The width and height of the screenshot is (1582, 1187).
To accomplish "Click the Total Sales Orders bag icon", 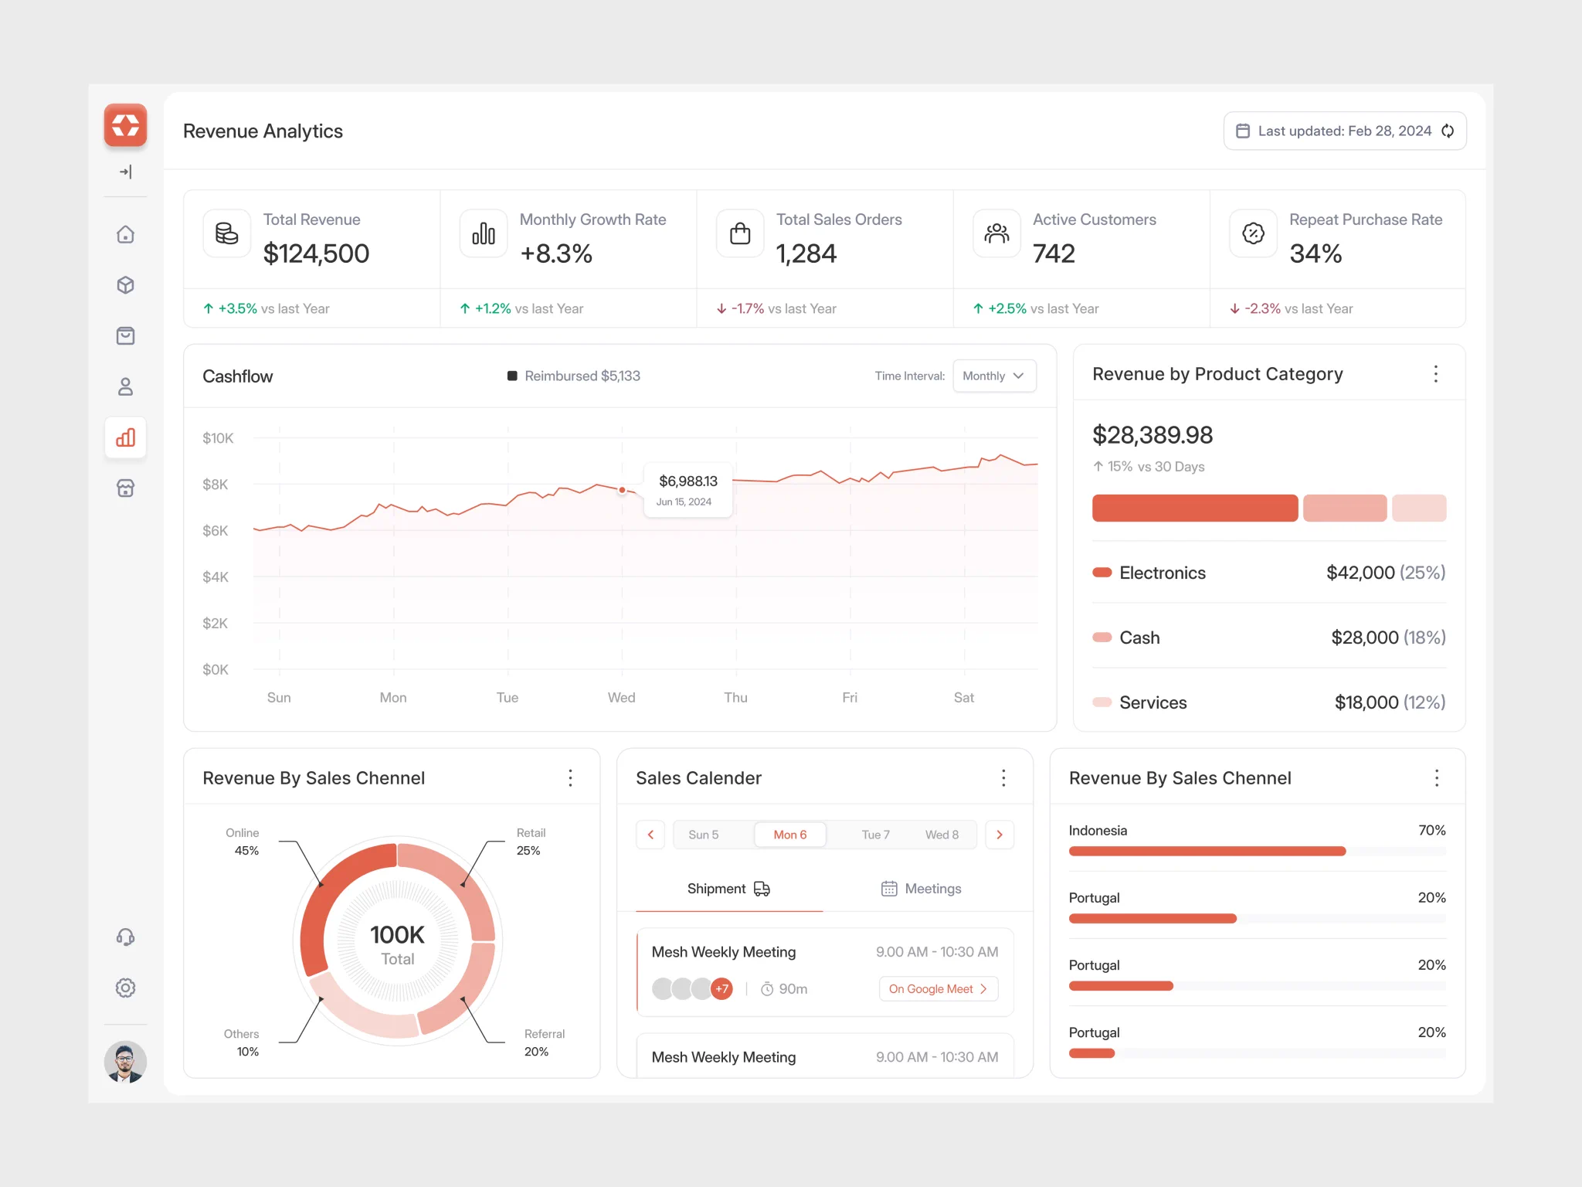I will pos(740,233).
